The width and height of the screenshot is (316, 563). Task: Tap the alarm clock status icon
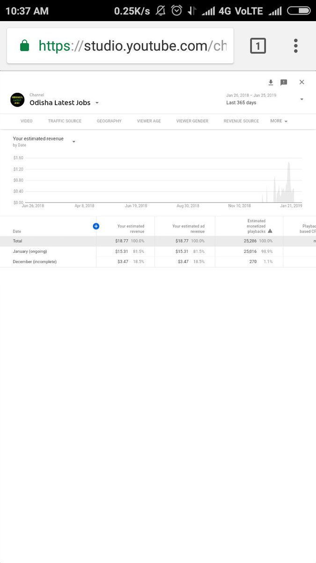pyautogui.click(x=176, y=10)
